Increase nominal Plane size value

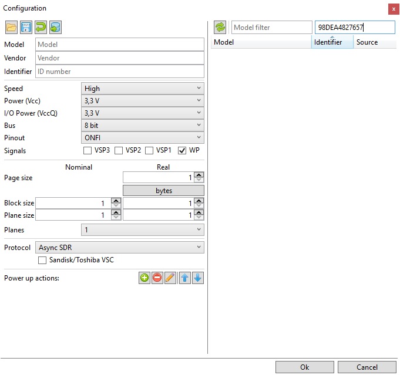(116, 212)
